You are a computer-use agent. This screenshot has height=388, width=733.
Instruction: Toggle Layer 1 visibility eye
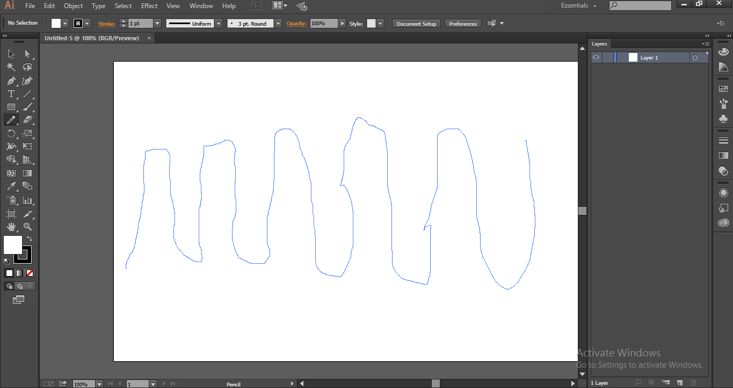(x=596, y=57)
